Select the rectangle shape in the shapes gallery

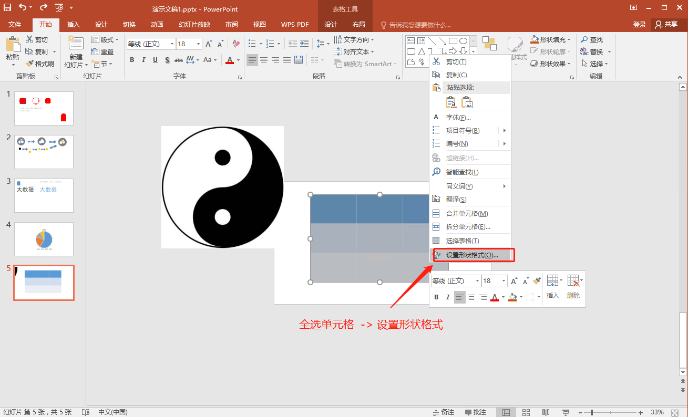(x=453, y=40)
